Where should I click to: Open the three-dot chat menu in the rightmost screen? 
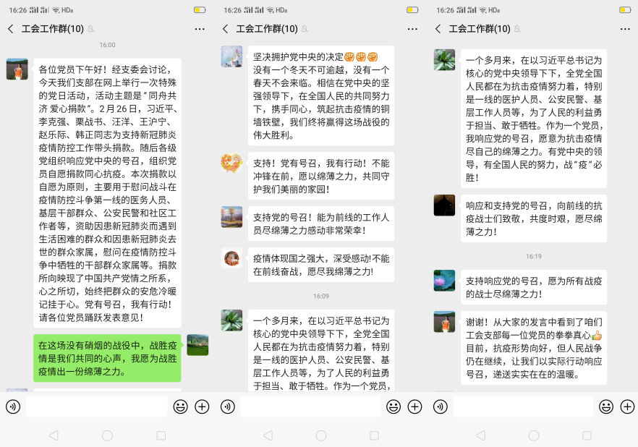point(626,29)
